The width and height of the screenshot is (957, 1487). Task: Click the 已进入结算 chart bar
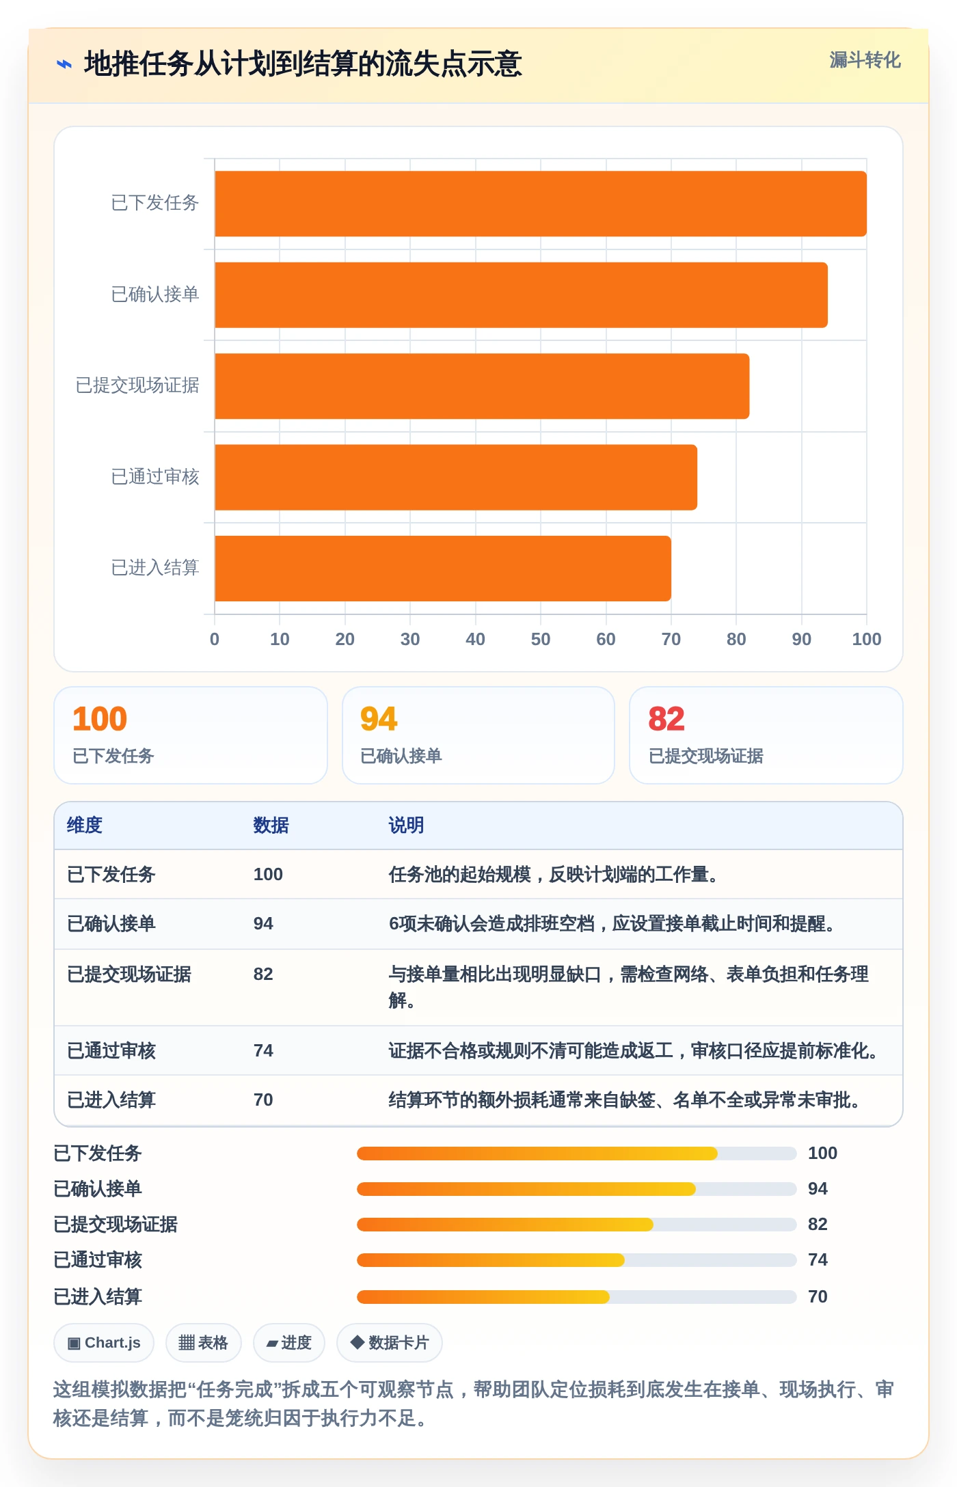click(443, 569)
